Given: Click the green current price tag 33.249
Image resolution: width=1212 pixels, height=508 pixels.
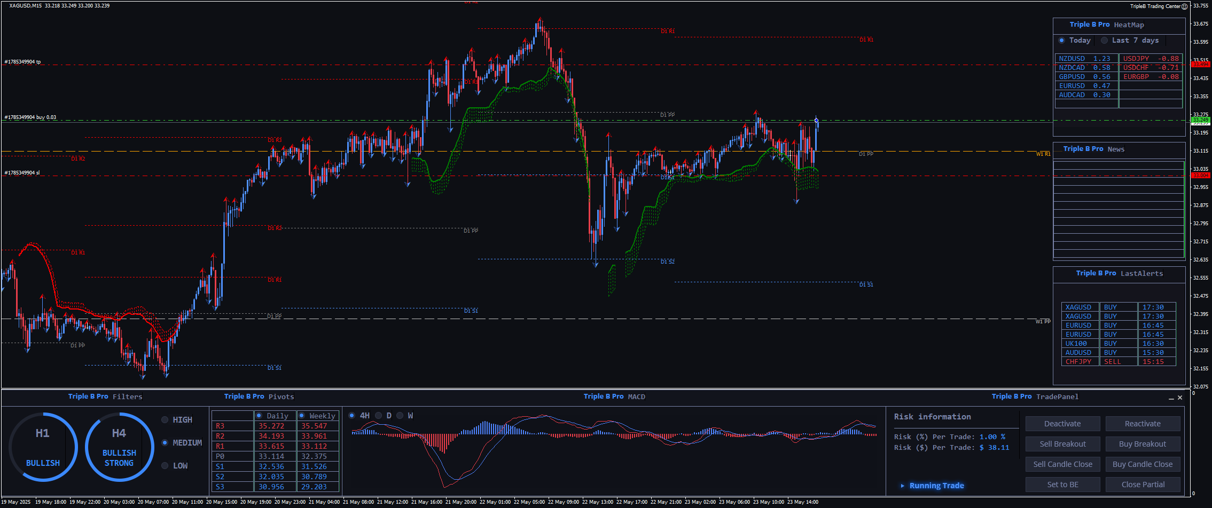Looking at the screenshot, I should click(1200, 120).
